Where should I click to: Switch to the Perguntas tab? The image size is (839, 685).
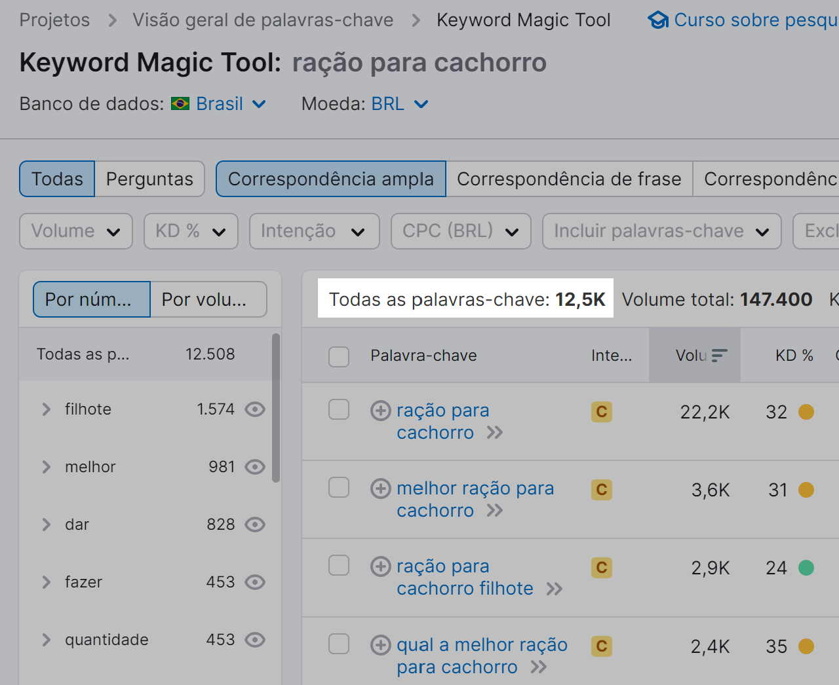coord(149,178)
